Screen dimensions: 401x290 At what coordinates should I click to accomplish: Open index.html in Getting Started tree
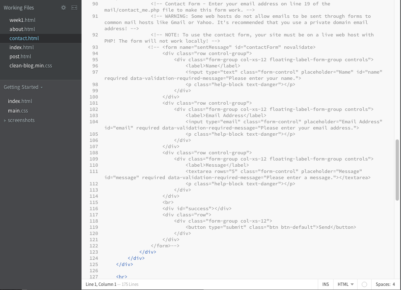[20, 101]
